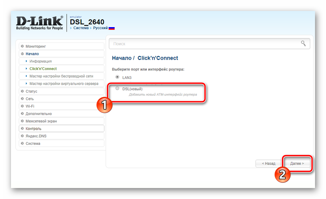Screen dimensions: 326x199
Task: Click the Click'n'Connect page heading
Action: click(x=158, y=58)
